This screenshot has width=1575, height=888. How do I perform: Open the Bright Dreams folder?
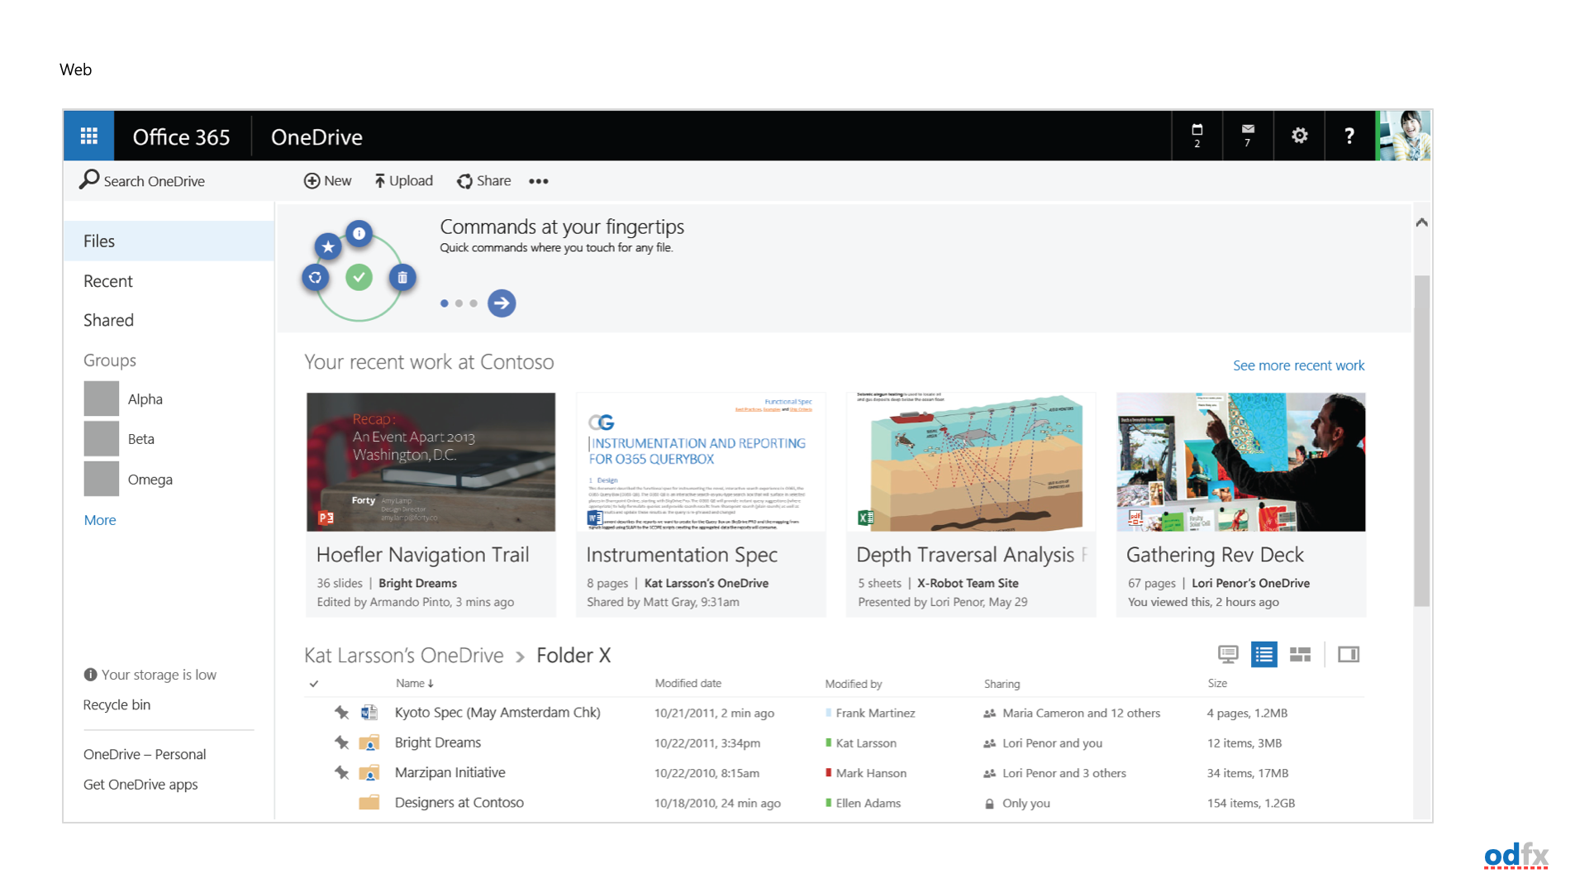[x=438, y=742]
